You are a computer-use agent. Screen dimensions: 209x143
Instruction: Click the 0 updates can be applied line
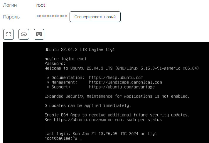coord(88,105)
